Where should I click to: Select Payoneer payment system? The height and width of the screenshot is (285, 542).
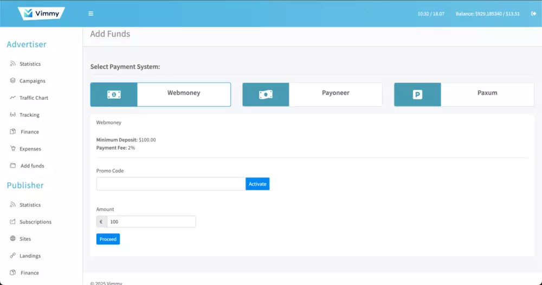(x=312, y=94)
